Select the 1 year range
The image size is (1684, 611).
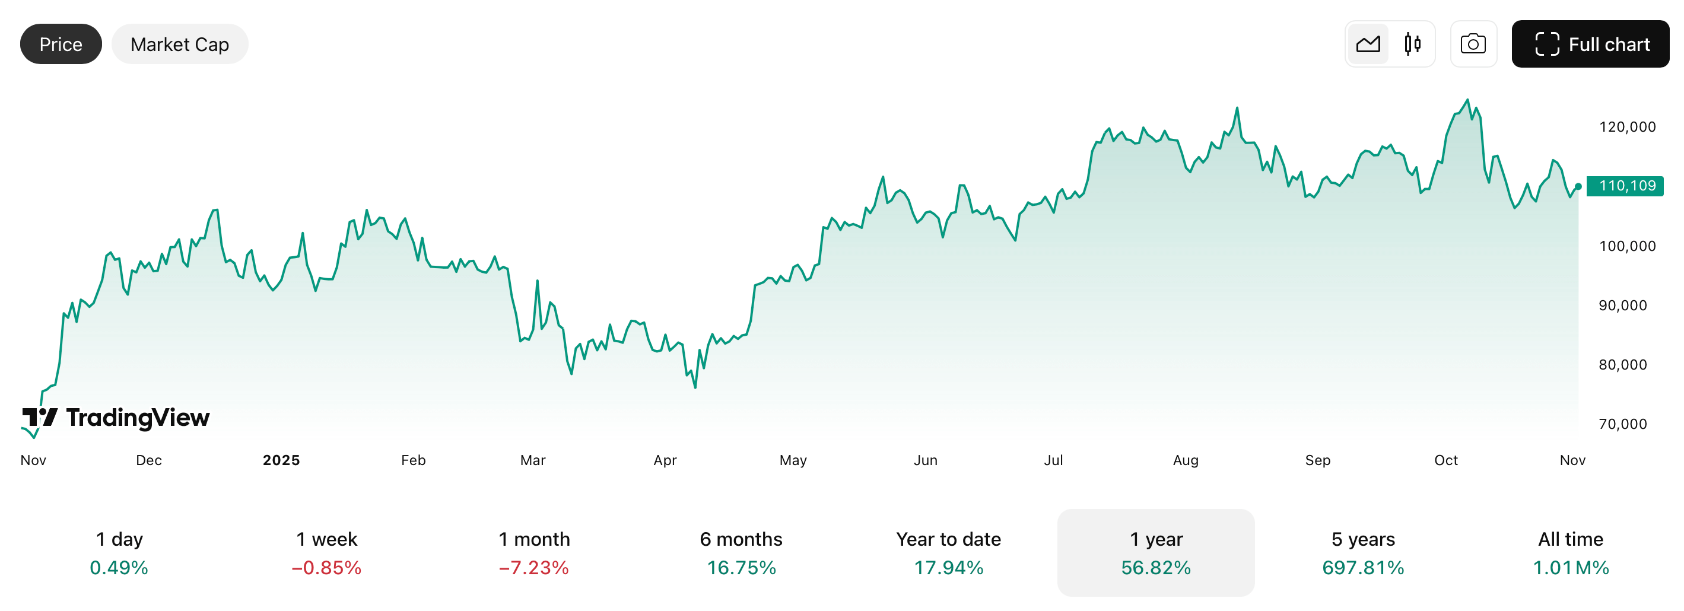click(x=1155, y=552)
